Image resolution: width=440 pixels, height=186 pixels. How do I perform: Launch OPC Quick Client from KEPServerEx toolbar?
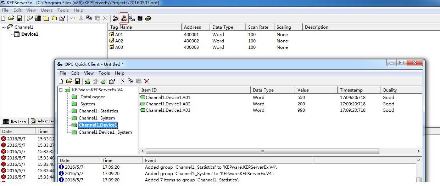point(124,18)
